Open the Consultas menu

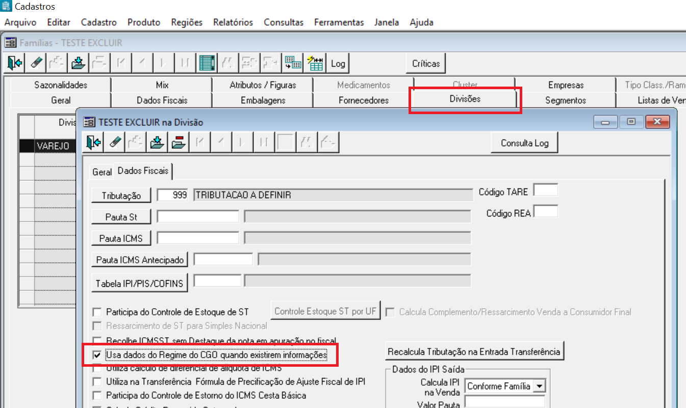click(x=284, y=22)
